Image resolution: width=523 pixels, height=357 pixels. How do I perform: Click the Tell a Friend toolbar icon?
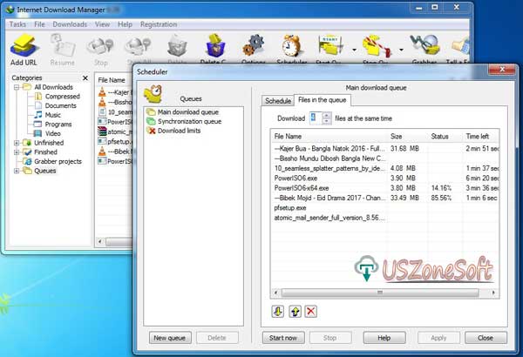459,49
